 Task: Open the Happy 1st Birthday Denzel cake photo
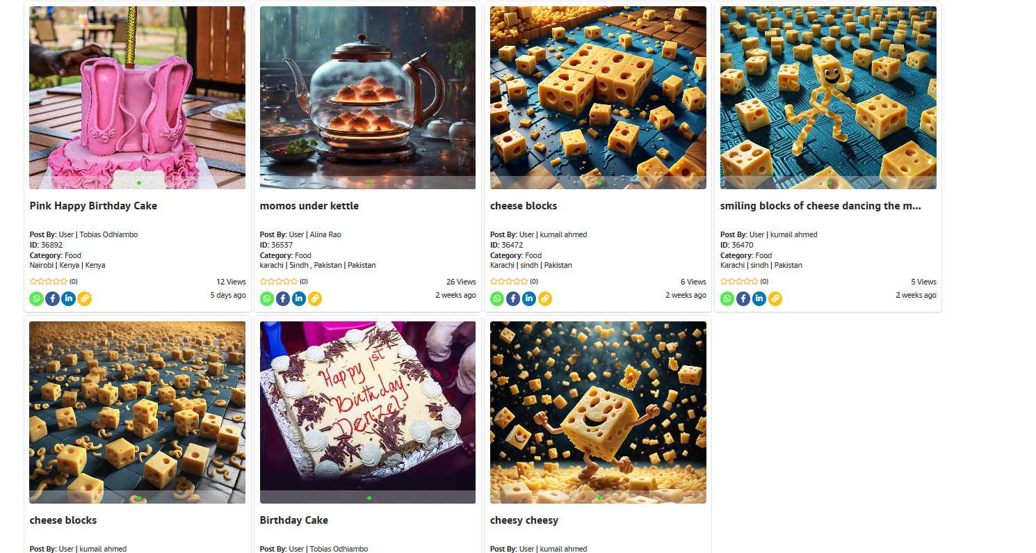coord(368,412)
